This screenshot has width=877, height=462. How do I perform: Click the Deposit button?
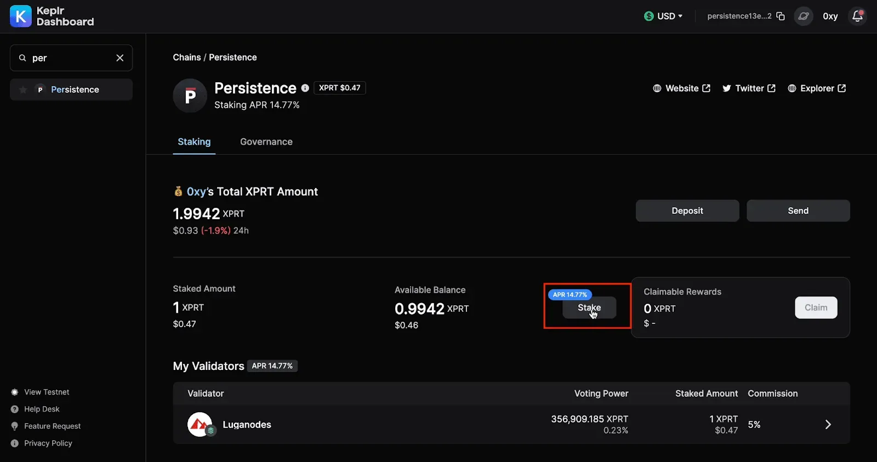(687, 211)
